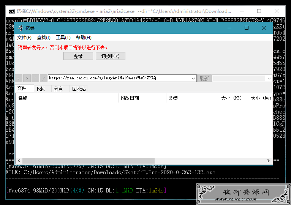Click the SketchUpPro FILE path line in cmd
The height and width of the screenshot is (205, 291).
coord(111,172)
